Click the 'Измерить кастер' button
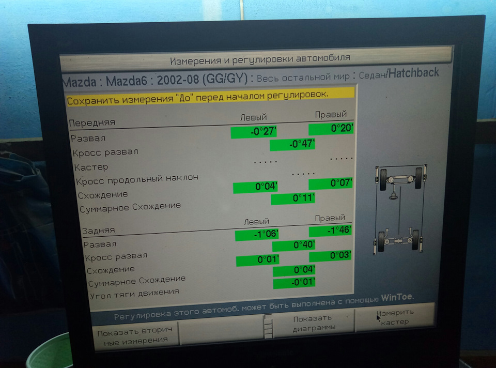 click(x=395, y=317)
